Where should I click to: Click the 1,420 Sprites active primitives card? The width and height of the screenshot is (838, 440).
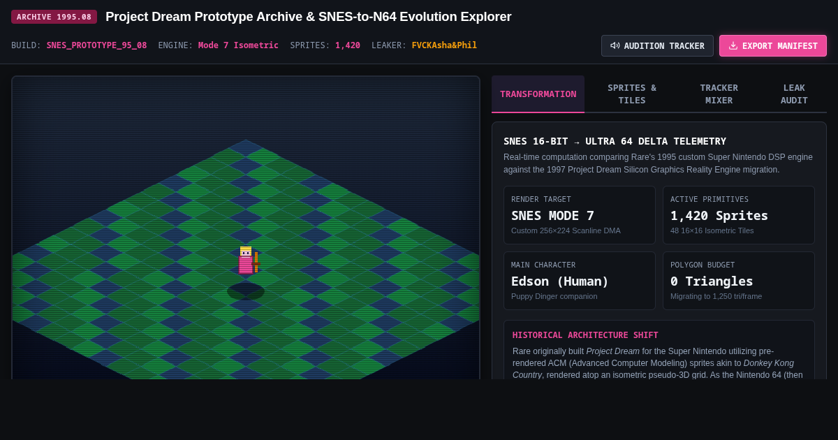pyautogui.click(x=738, y=215)
